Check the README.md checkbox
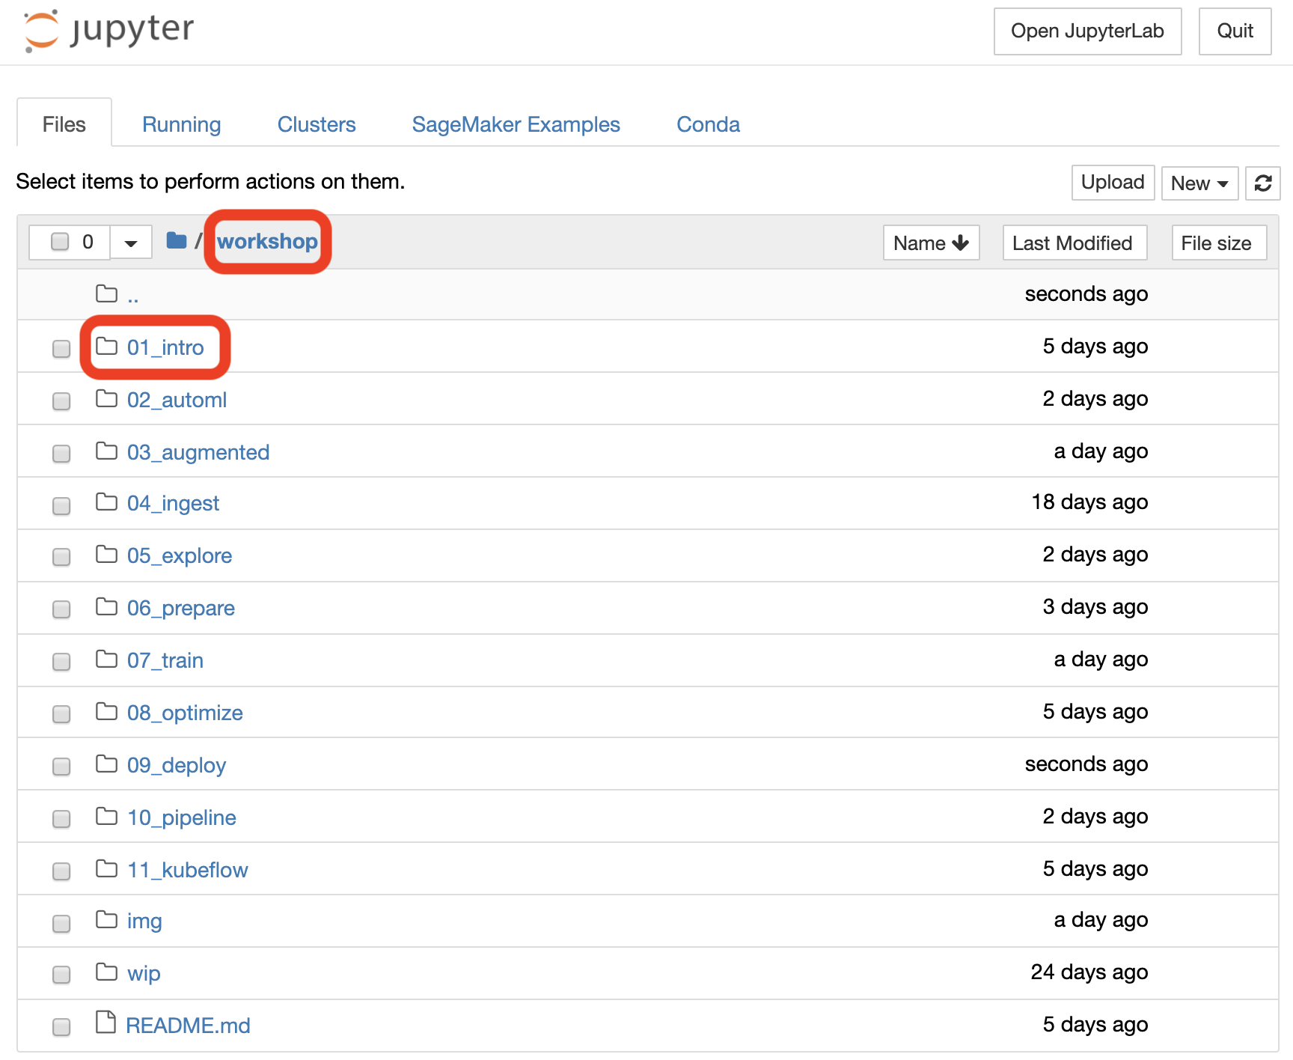 point(61,1027)
